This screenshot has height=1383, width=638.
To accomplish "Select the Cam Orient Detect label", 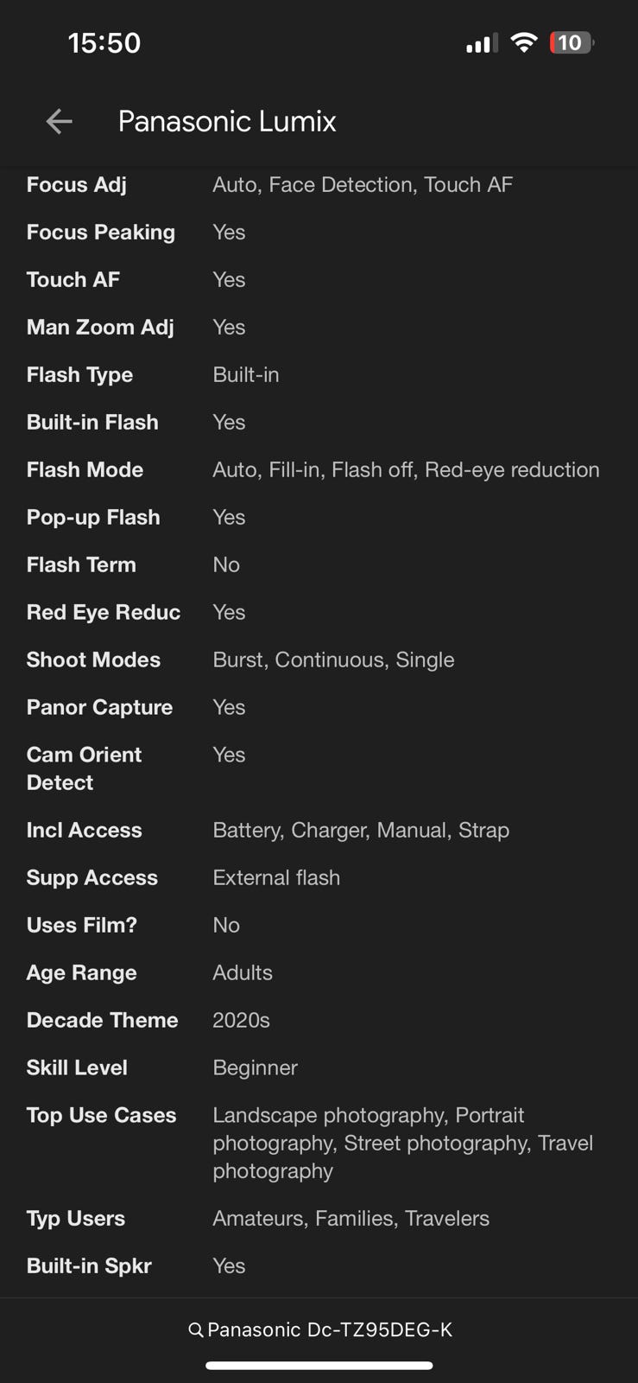I will (x=84, y=768).
